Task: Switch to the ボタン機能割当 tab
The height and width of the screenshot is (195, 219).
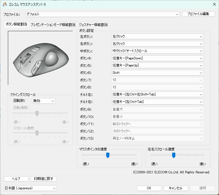Action: (x=17, y=24)
